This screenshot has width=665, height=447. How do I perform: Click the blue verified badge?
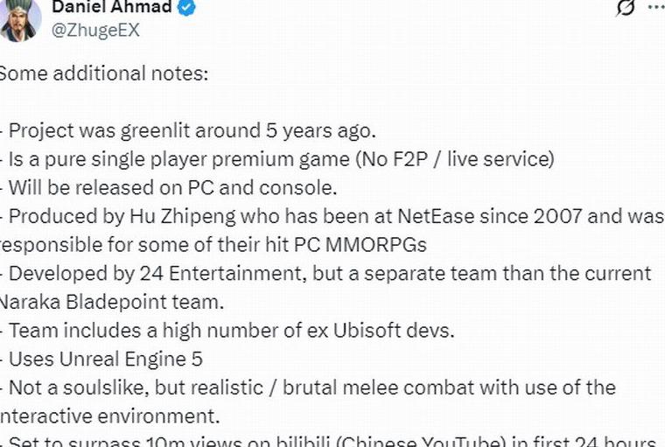[186, 7]
